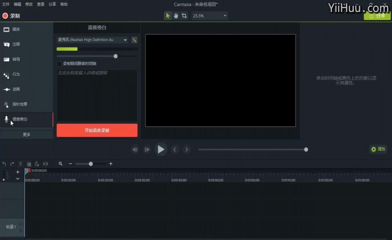Click the scissors Cut icon
Viewport: 392px width, 240px height.
tap(20, 164)
